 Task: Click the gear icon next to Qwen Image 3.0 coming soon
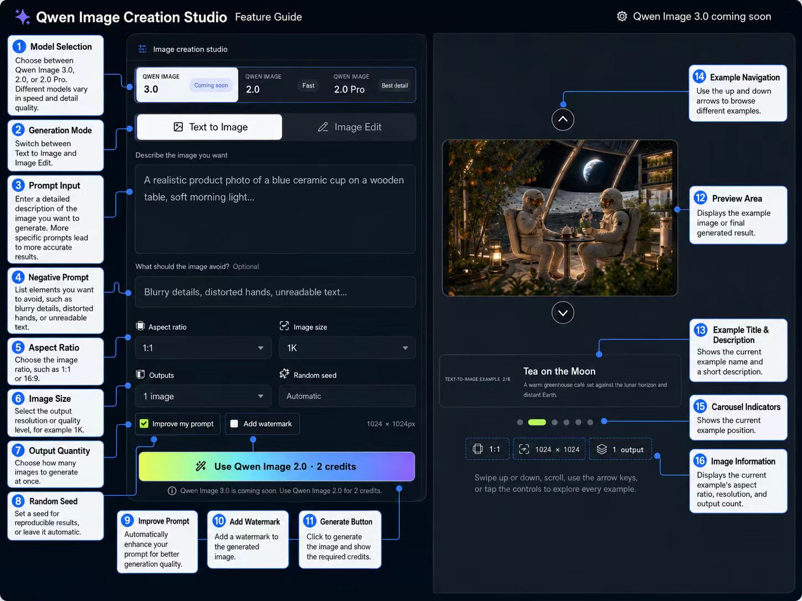[x=622, y=16]
